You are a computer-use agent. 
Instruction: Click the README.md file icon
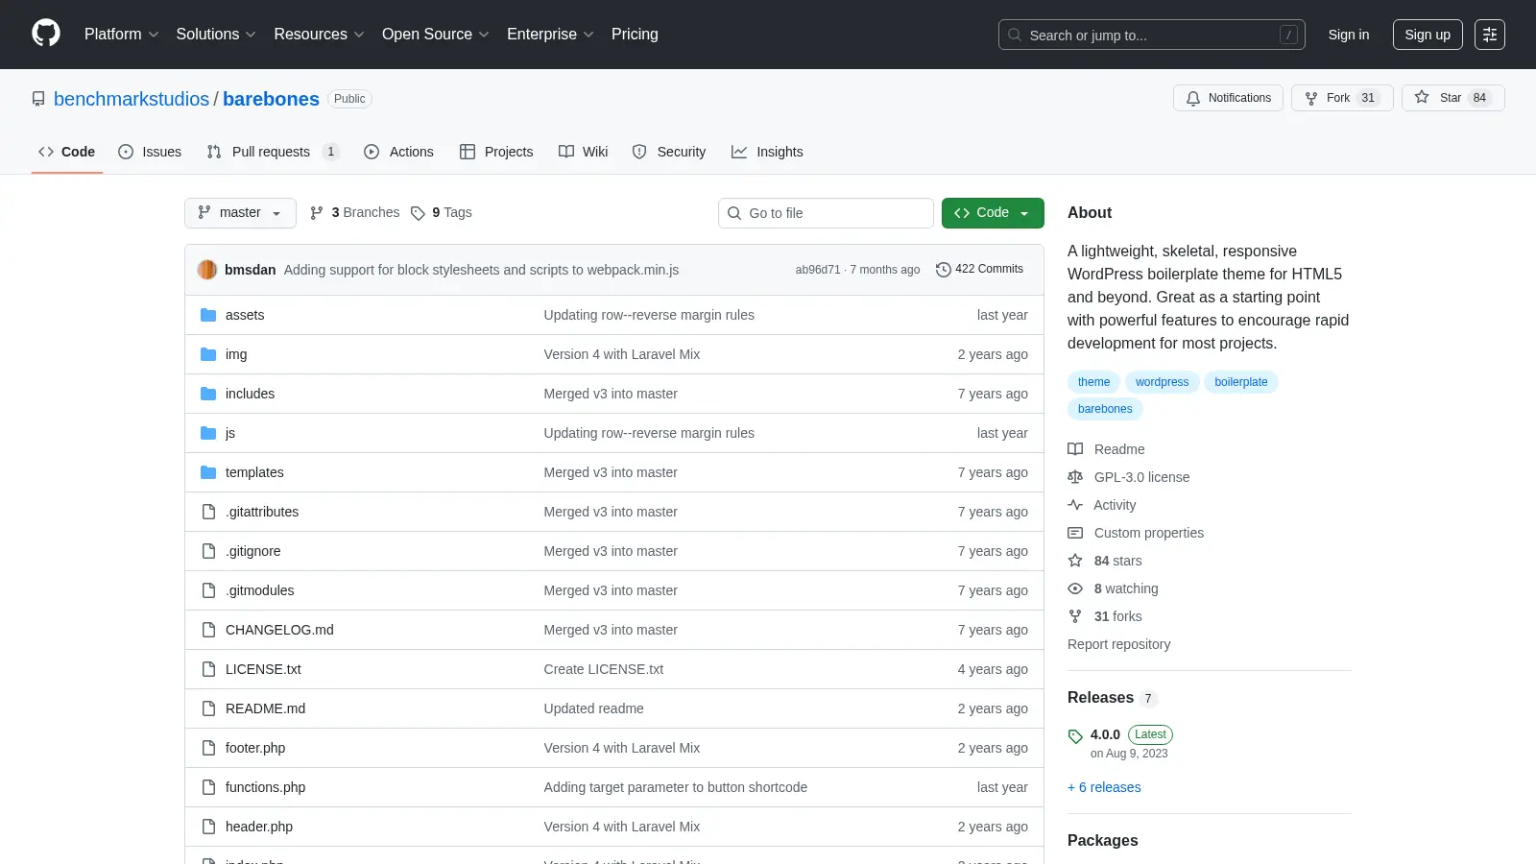click(208, 708)
